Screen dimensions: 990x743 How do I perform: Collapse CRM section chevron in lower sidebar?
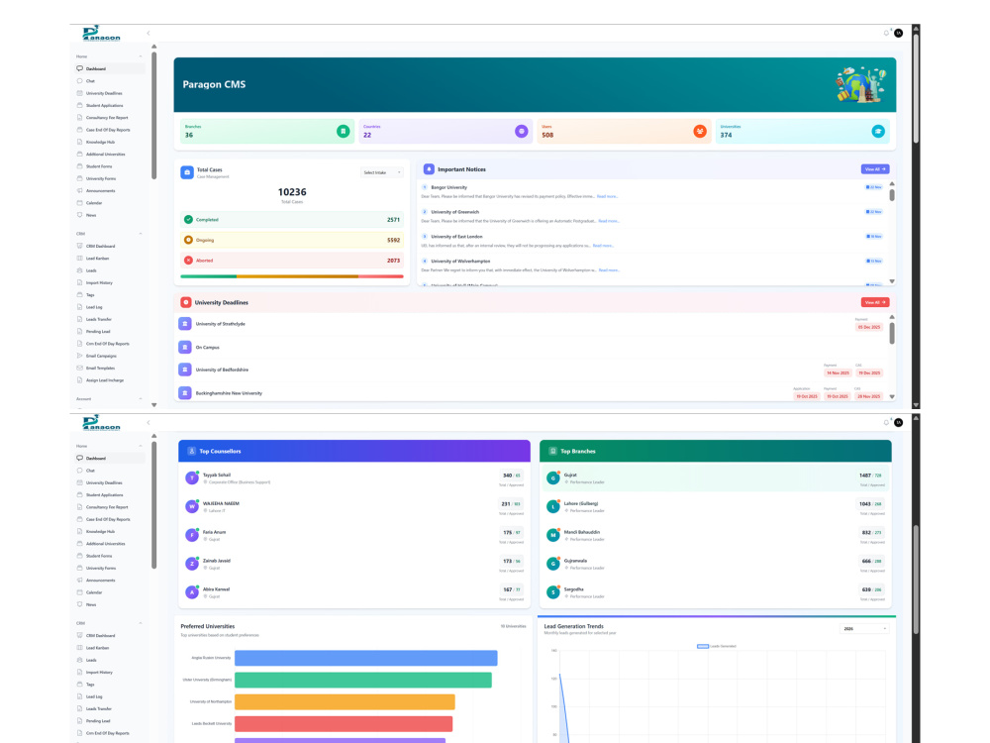(141, 623)
